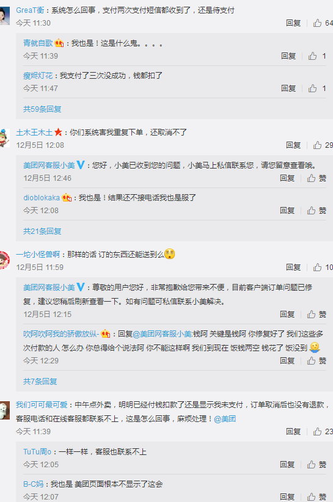333x502 pixels.
Task: Open the @美团网客服小美 mention in the reply
Action: (x=163, y=334)
